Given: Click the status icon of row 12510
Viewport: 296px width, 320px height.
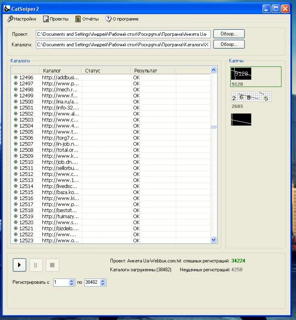Looking at the screenshot, I should pos(16,162).
